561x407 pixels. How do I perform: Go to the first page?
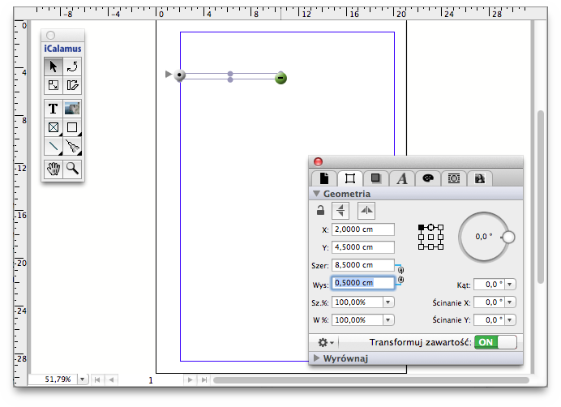click(97, 379)
